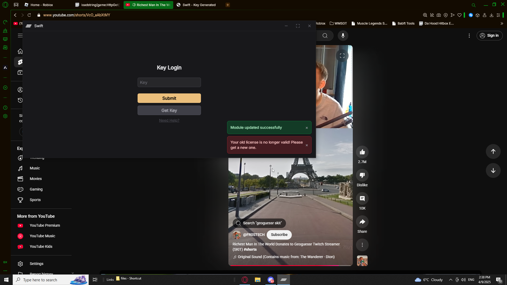Open Need Help? link in Swift

169,120
